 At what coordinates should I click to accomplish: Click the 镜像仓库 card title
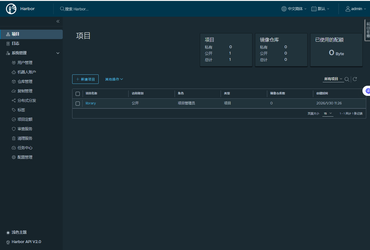click(269, 40)
